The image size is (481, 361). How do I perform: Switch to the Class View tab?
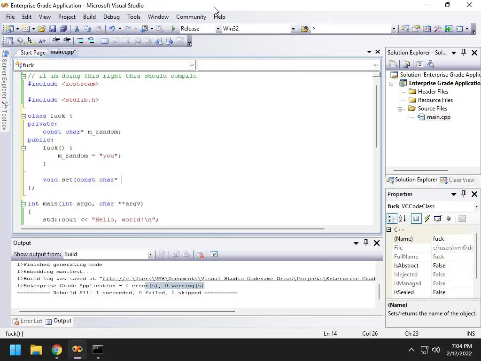(458, 180)
